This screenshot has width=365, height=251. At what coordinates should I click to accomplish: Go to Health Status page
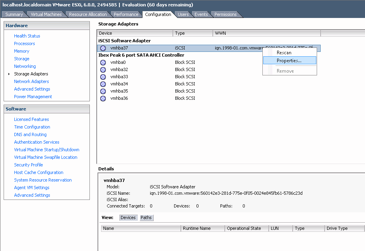(27, 36)
